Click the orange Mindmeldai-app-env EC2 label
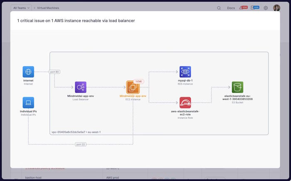 click(133, 96)
